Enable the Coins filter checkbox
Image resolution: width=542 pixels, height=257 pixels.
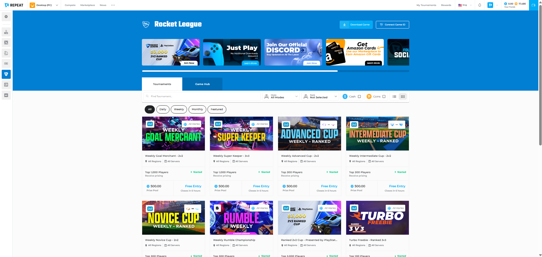384,97
